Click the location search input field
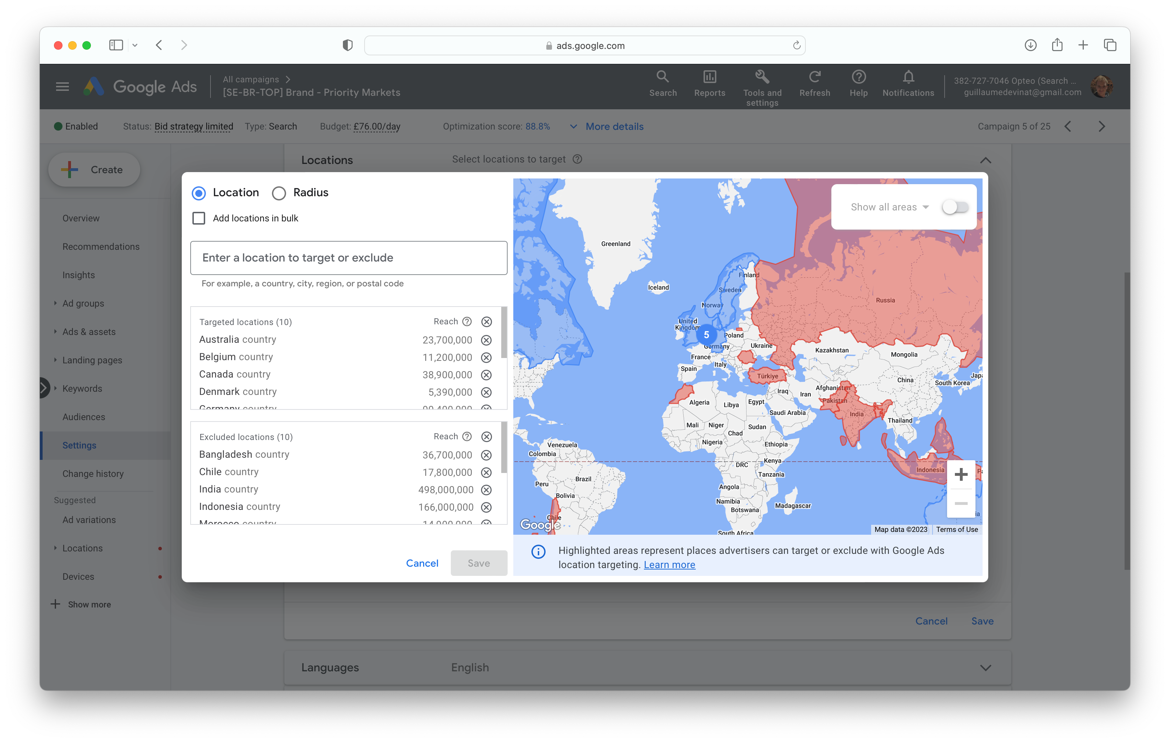Image resolution: width=1170 pixels, height=743 pixels. click(348, 258)
